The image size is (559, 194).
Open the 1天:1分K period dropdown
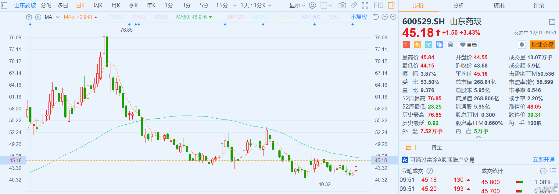[x=256, y=5]
